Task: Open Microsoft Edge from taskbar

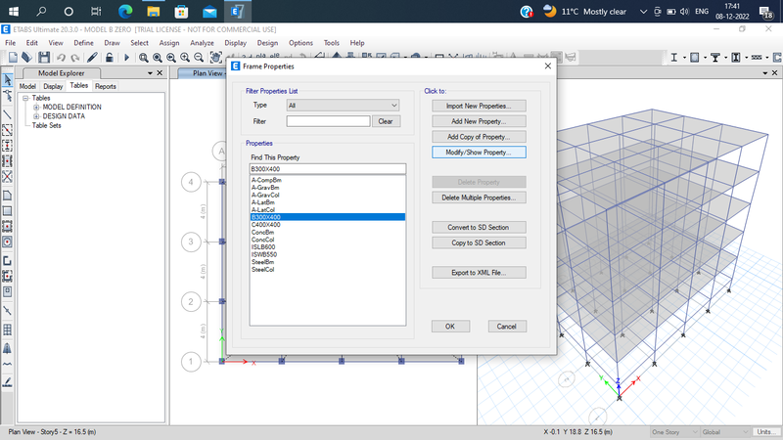Action: click(x=125, y=11)
